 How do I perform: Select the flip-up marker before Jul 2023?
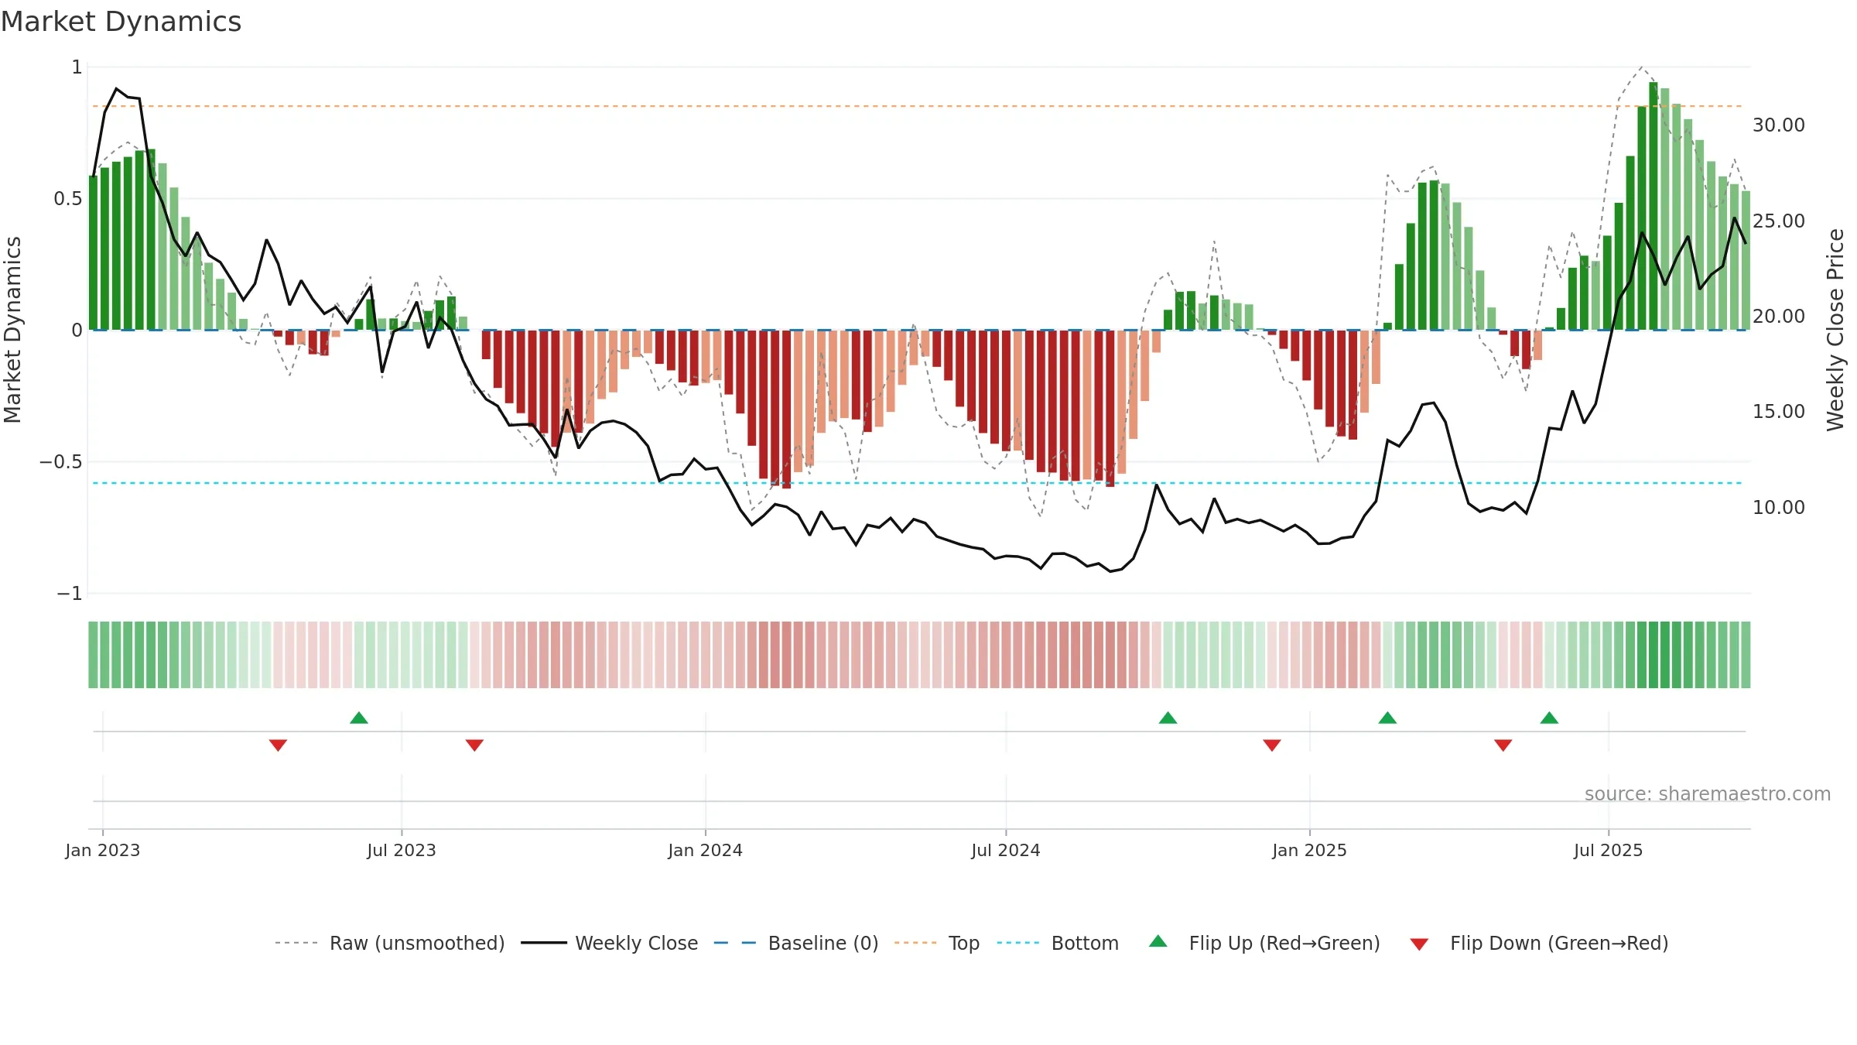[359, 718]
